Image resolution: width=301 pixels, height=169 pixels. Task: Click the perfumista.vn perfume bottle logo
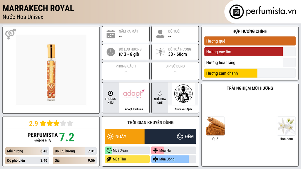tap(236, 12)
